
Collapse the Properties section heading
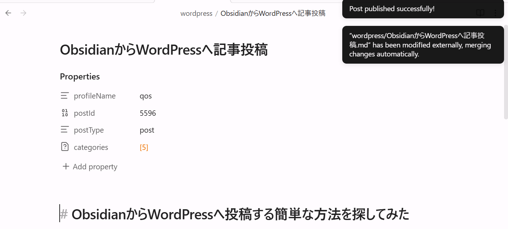80,77
